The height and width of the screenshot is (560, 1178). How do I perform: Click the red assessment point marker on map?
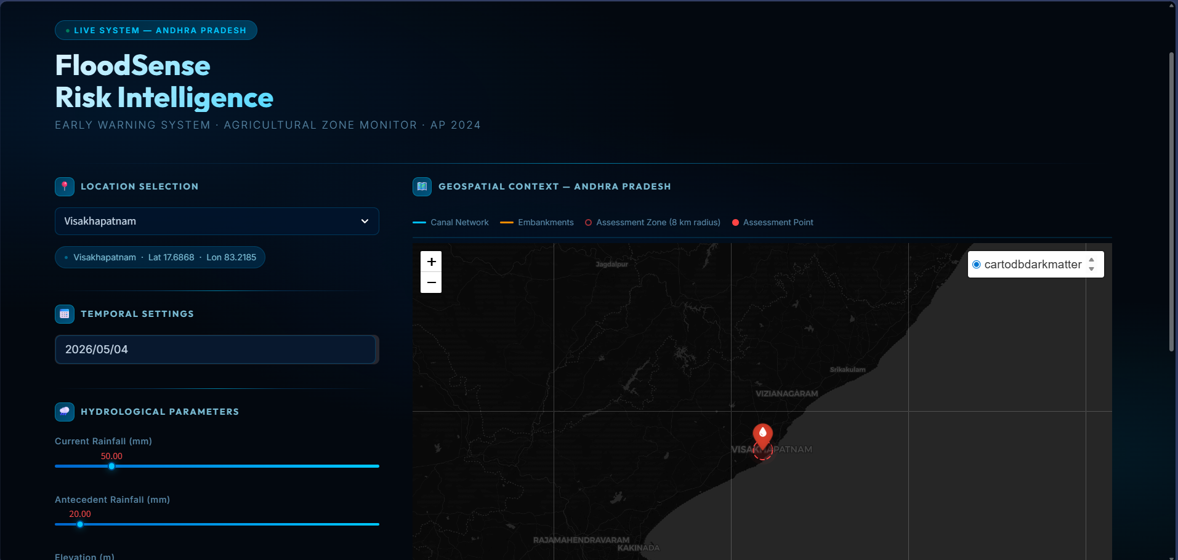point(763,437)
